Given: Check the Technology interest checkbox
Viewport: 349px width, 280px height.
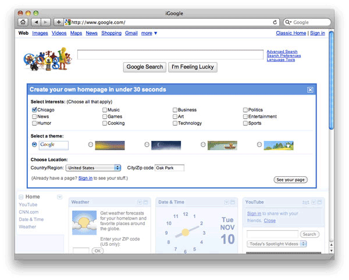Looking at the screenshot, I should (175, 123).
